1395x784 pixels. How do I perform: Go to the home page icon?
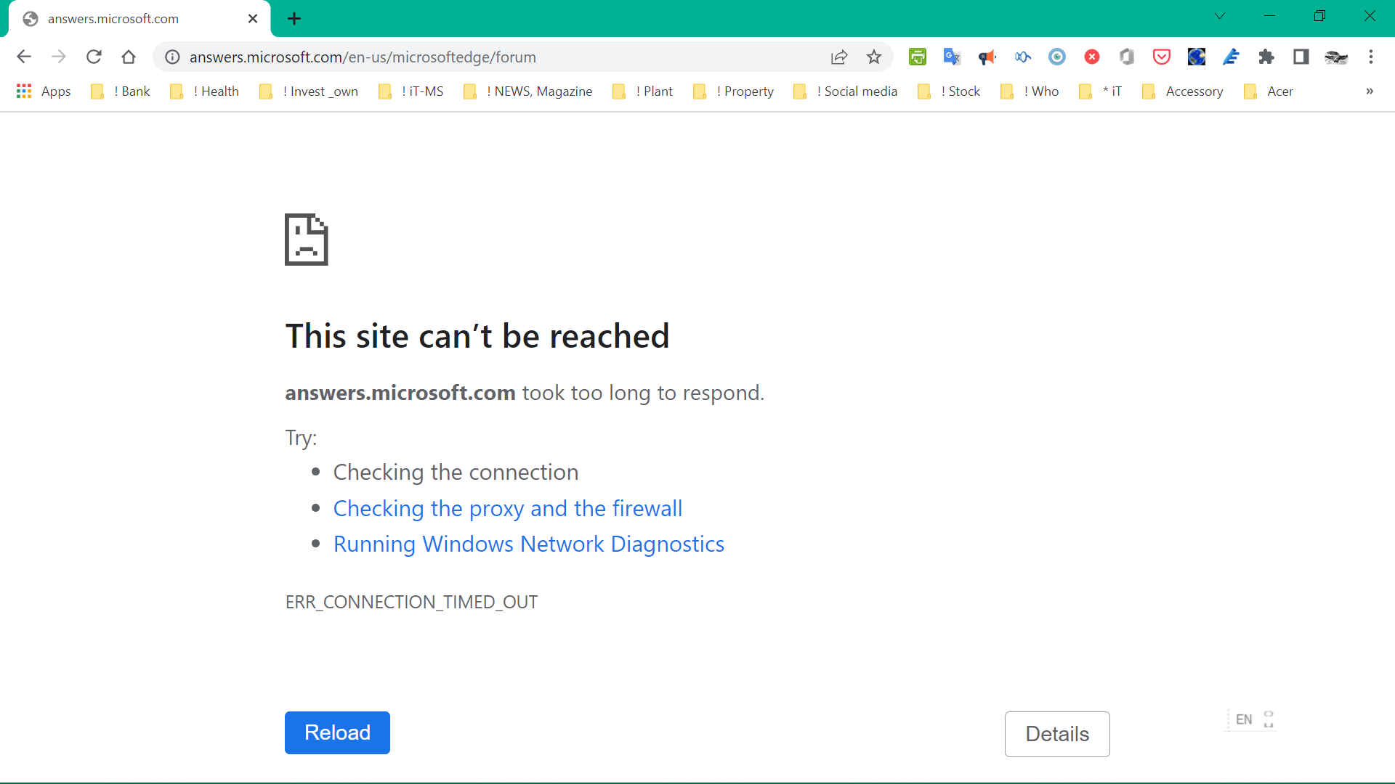(x=129, y=57)
